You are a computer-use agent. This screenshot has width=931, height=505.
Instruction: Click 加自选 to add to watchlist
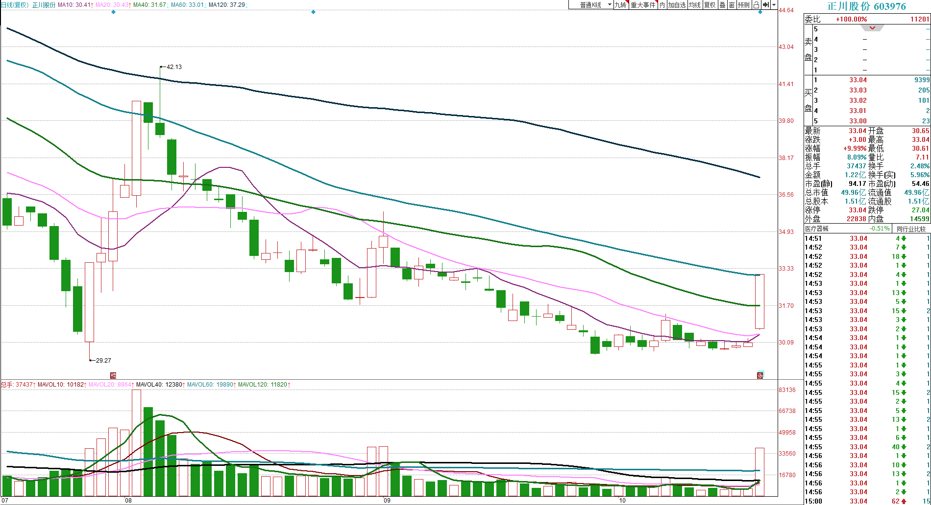coord(677,5)
